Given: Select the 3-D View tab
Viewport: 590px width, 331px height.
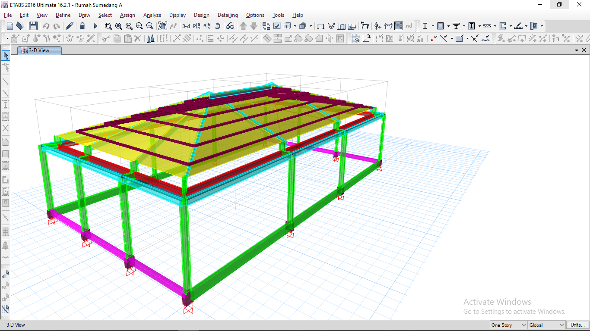Looking at the screenshot, I should pyautogui.click(x=39, y=50).
